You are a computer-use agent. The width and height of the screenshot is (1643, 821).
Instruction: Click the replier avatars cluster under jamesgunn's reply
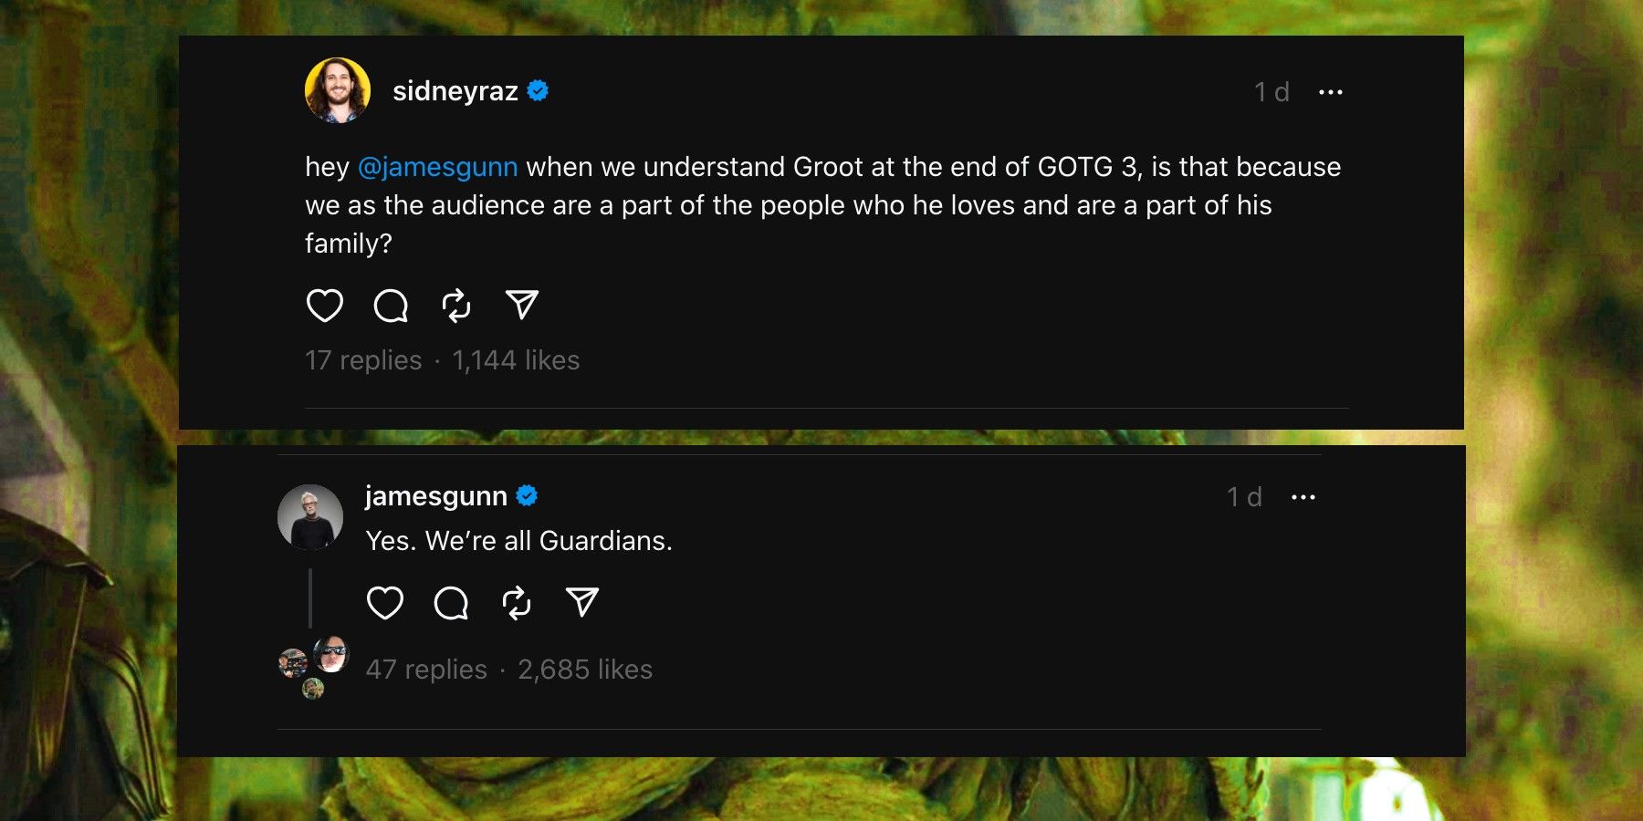[x=313, y=667]
